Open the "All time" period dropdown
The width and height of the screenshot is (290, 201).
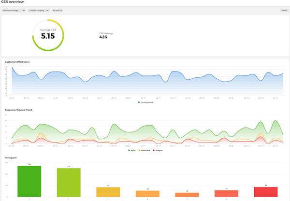coord(57,10)
